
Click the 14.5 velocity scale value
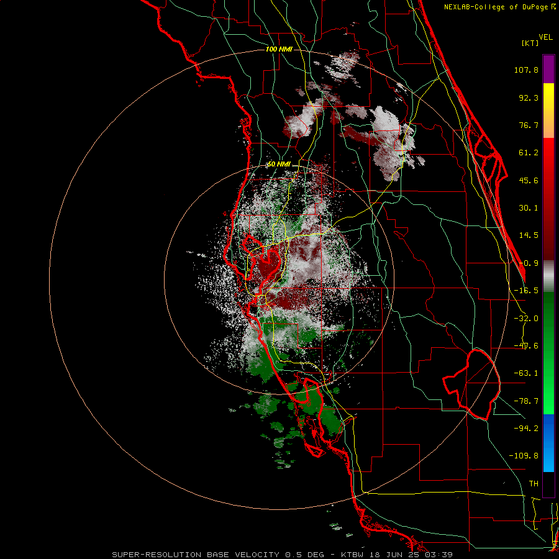[529, 235]
